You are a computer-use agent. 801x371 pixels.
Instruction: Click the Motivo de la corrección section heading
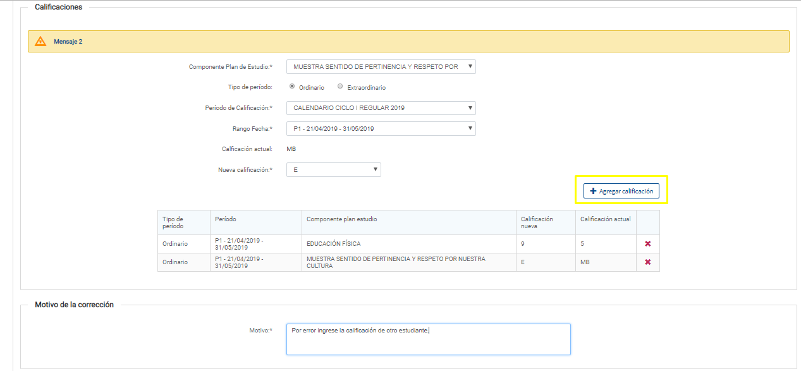pyautogui.click(x=74, y=305)
